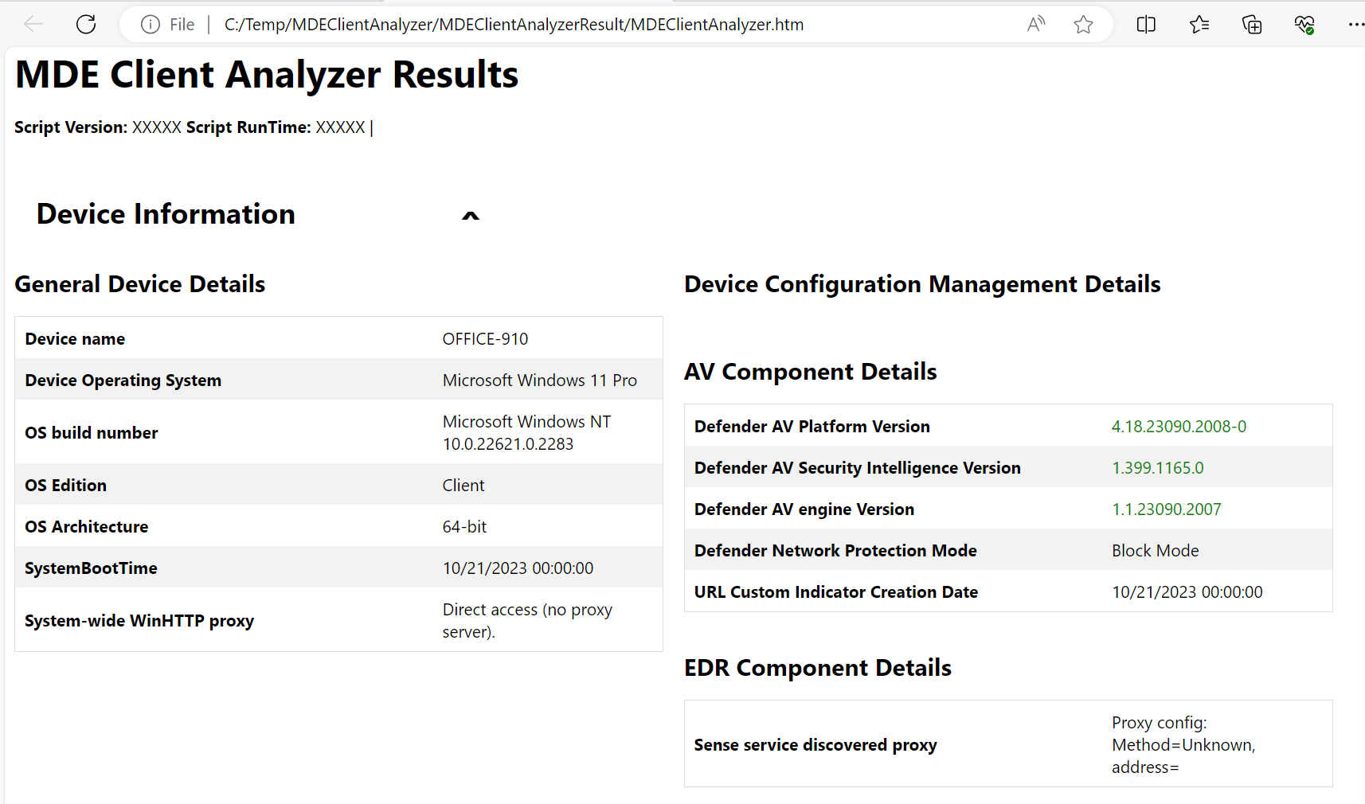Image resolution: width=1365 pixels, height=804 pixels.
Task: Open the Favorites list icon
Action: (x=1199, y=25)
